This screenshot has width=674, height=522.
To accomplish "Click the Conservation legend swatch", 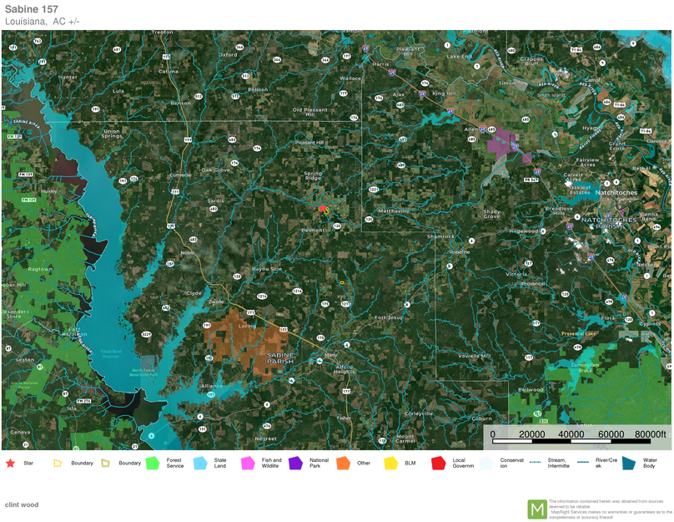I will (485, 463).
